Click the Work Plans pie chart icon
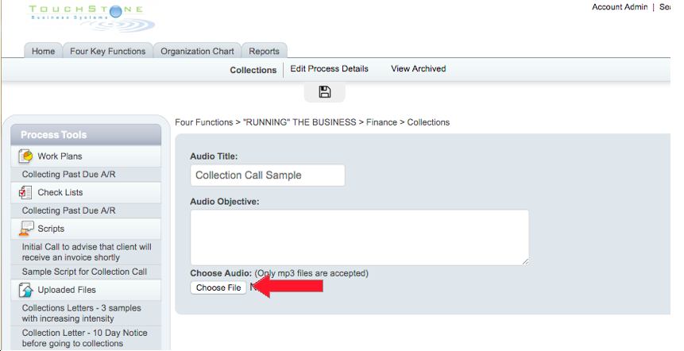Screen dimensions: 684x351 tap(25, 156)
